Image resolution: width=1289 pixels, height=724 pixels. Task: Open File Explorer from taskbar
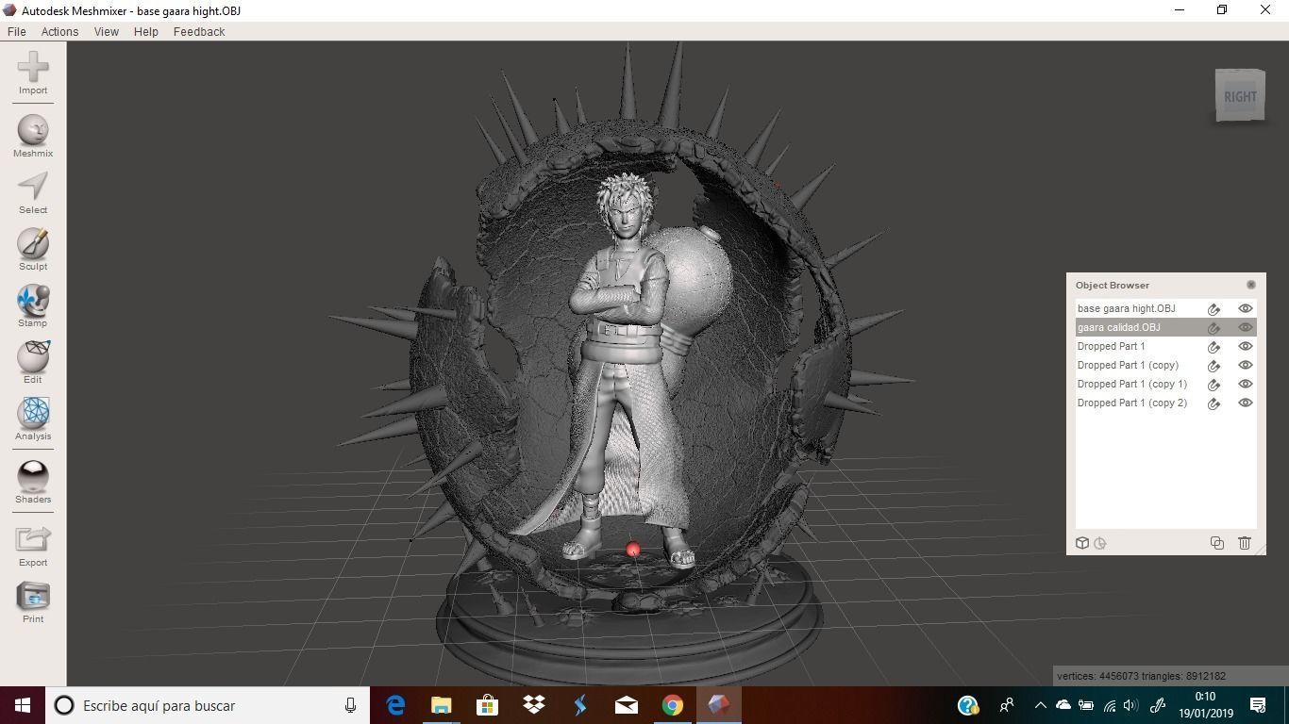click(442, 705)
